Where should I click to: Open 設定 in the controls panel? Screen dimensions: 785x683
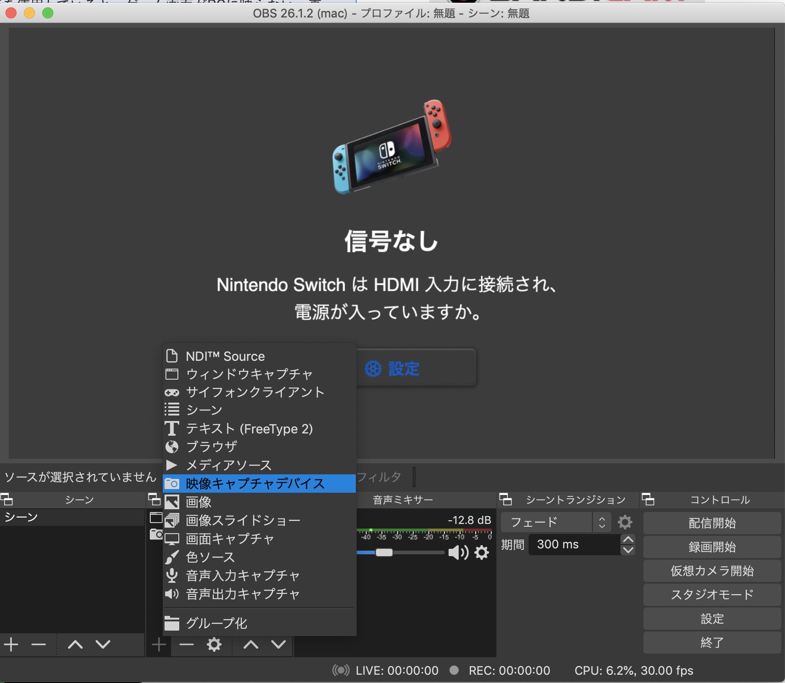[712, 619]
